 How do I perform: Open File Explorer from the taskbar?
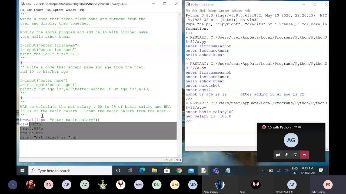(155, 171)
